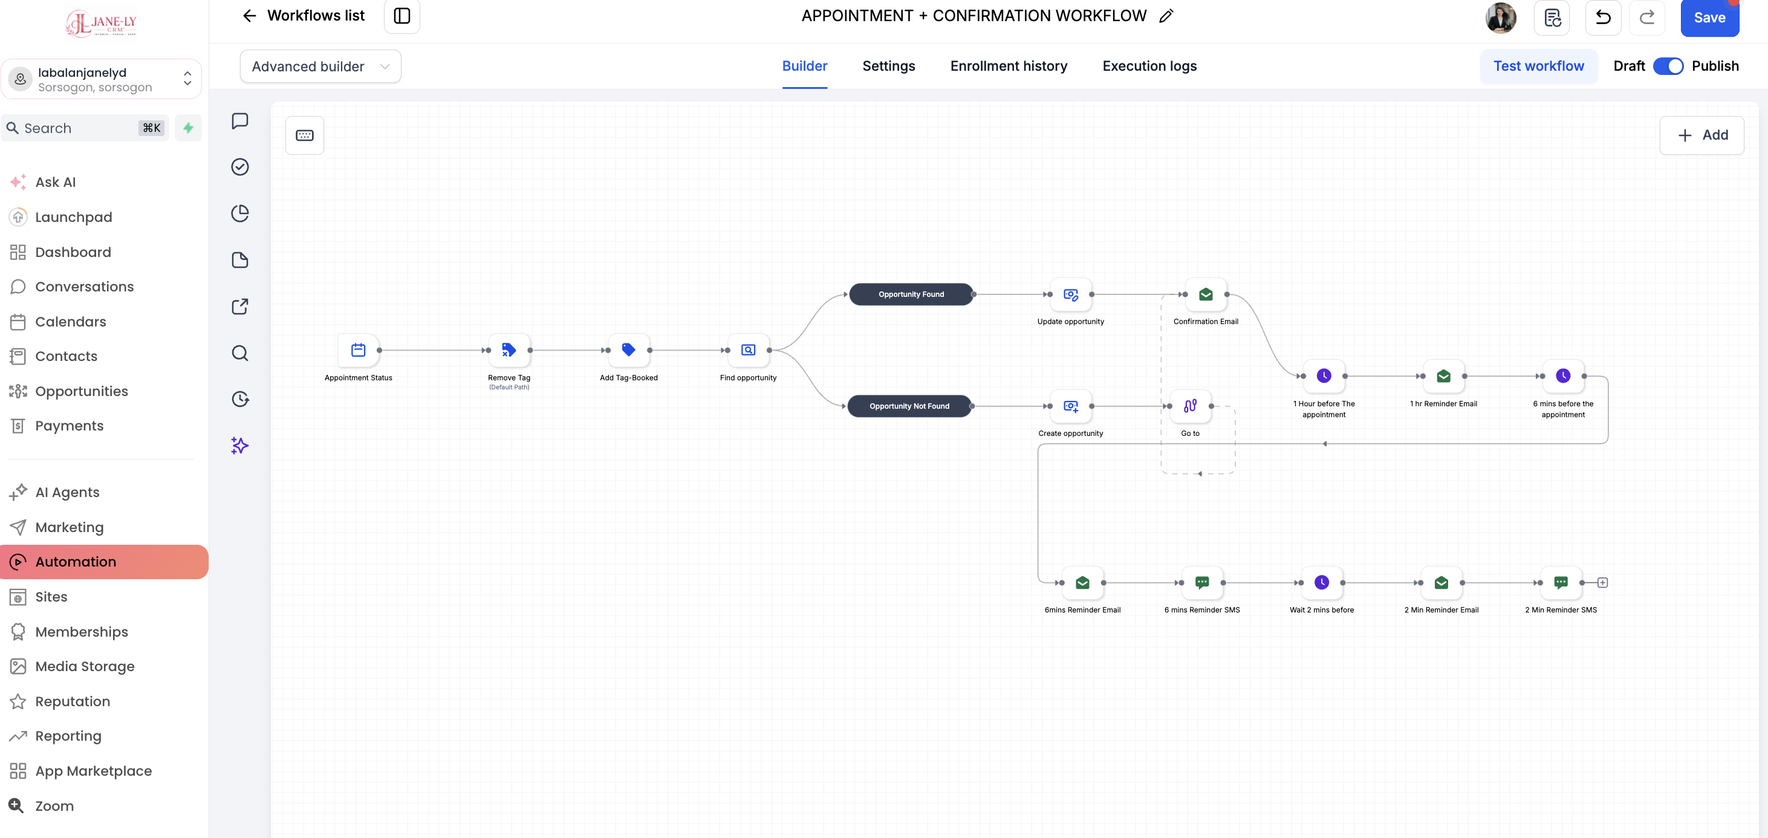The height and width of the screenshot is (838, 1768).
Task: Click the Test workflow button
Action: point(1539,66)
